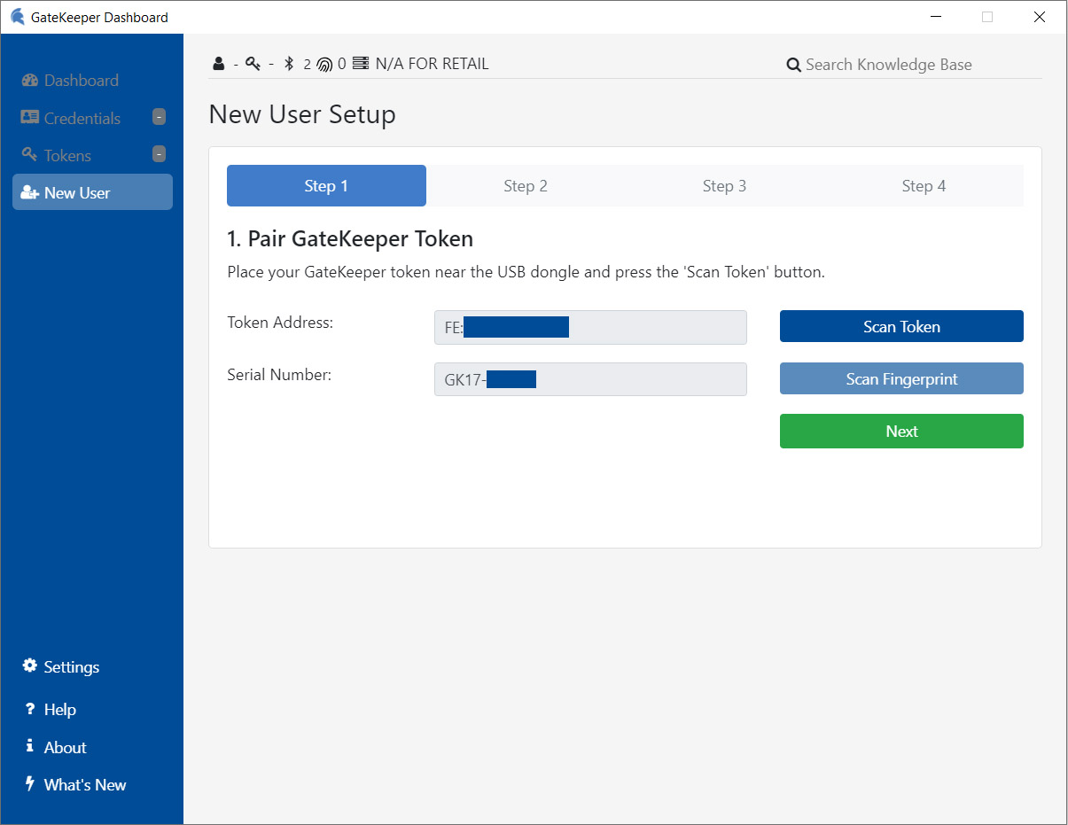Minimize the GateKeeper Dashboard window

(x=935, y=17)
